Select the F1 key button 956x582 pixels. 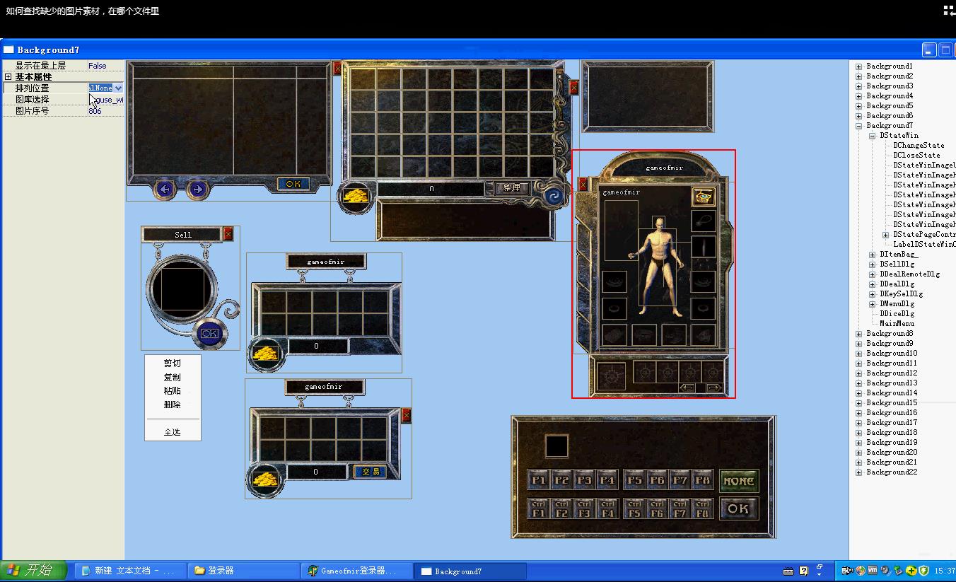[x=539, y=480]
